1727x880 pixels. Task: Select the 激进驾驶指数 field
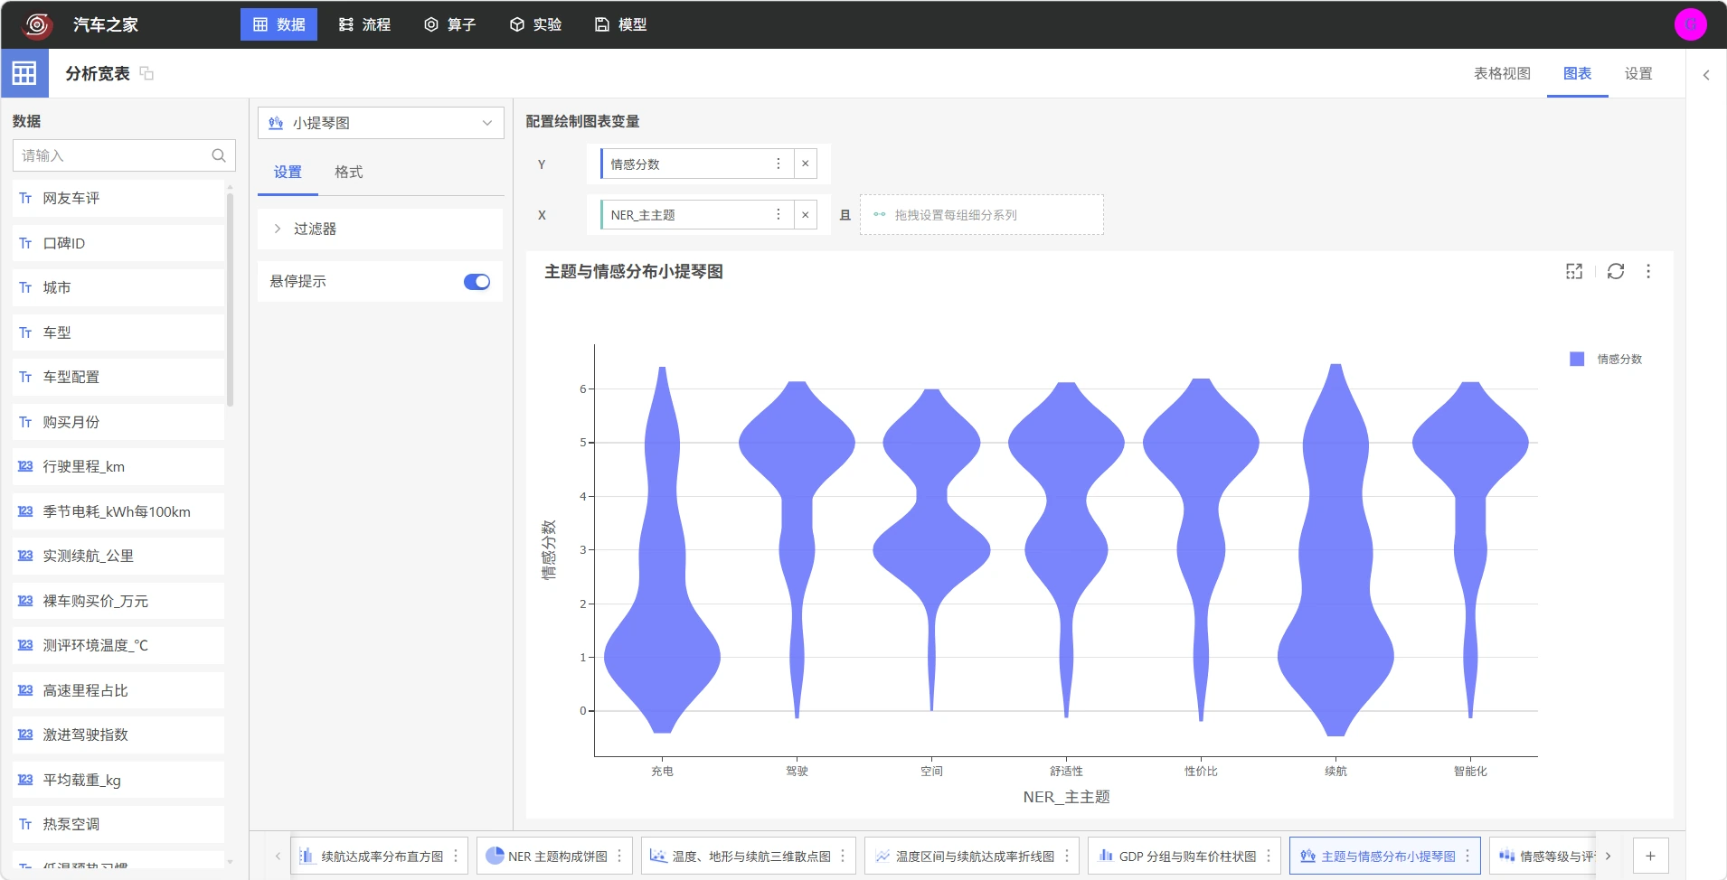tap(118, 735)
